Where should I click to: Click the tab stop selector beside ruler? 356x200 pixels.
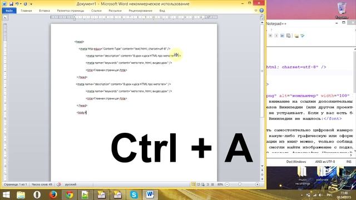point(5,17)
